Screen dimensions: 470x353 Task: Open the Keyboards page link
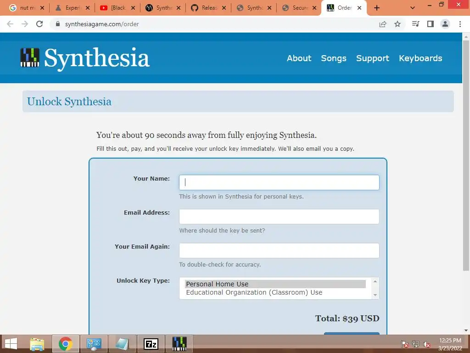point(420,58)
